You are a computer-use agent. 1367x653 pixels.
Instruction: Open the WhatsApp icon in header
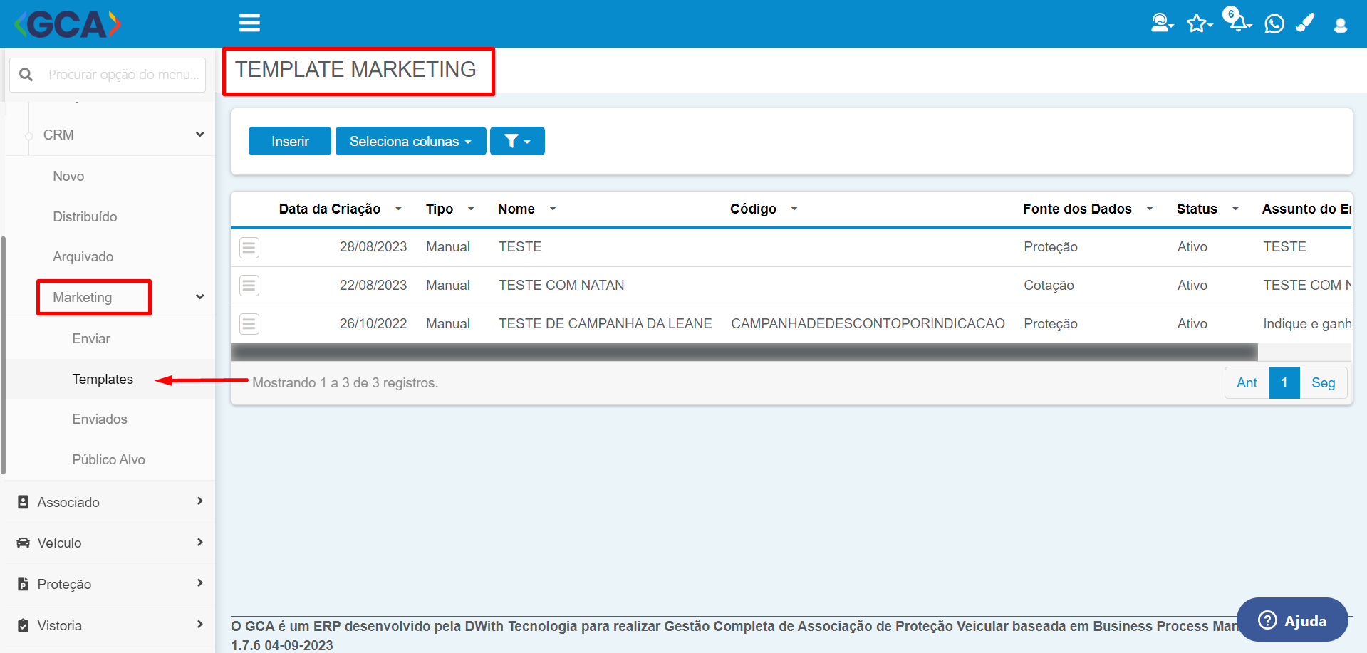point(1274,24)
